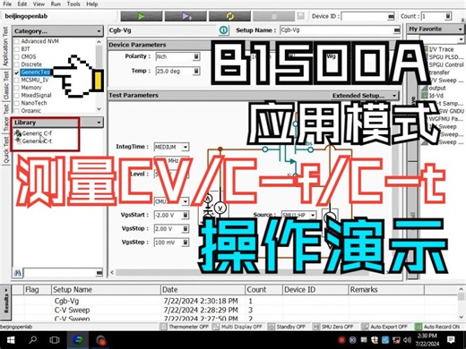Click the binoculars search icon in Library
The width and height of the screenshot is (466, 349).
(x=18, y=273)
